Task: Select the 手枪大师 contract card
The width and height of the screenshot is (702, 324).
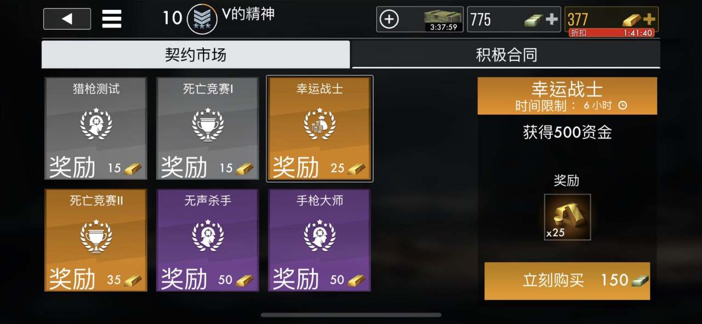Action: click(x=320, y=240)
